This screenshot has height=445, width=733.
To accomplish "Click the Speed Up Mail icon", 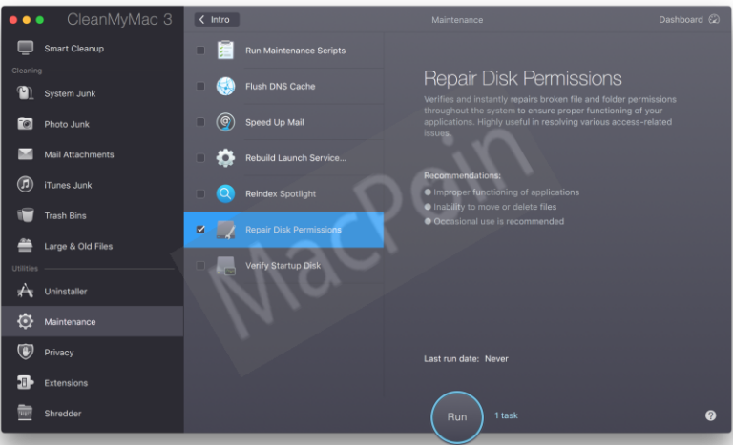I will (225, 122).
